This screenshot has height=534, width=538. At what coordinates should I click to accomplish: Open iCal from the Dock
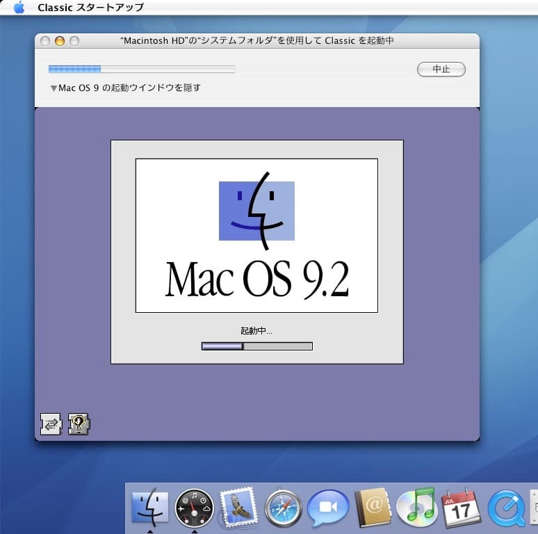461,508
